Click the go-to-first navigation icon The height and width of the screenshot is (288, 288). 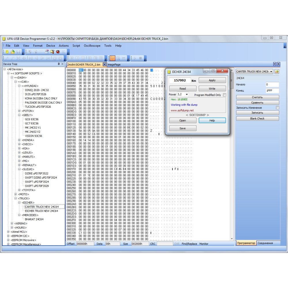[31, 58]
